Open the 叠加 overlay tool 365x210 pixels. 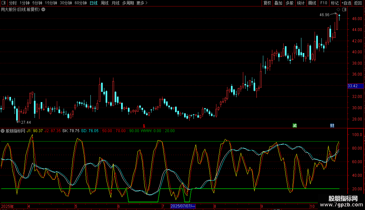(x=278, y=3)
